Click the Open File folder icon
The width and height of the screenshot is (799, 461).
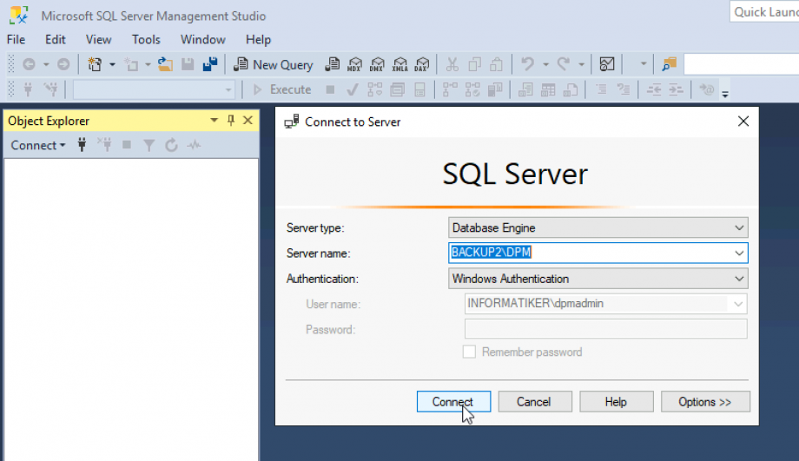tap(165, 64)
